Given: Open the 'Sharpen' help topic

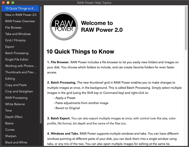Looking at the screenshot, I should (20, 136).
